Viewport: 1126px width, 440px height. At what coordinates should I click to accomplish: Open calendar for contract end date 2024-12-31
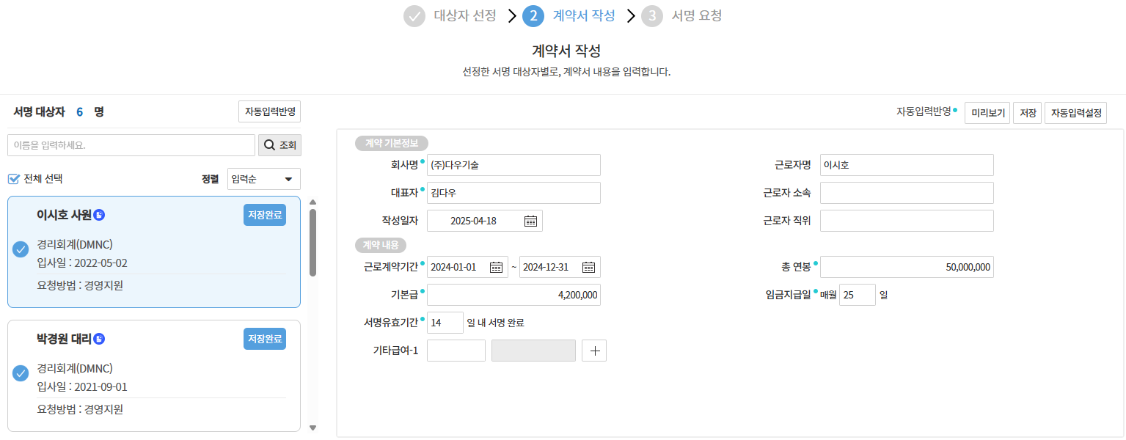click(x=588, y=267)
